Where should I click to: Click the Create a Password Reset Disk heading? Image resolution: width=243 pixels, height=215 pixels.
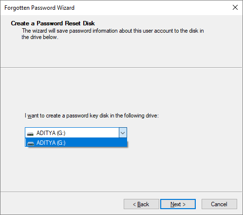[x=53, y=23]
